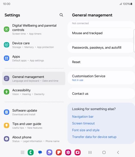The image size is (135, 157).
Task: Select General management in the settings list
Action: [x=34, y=78]
